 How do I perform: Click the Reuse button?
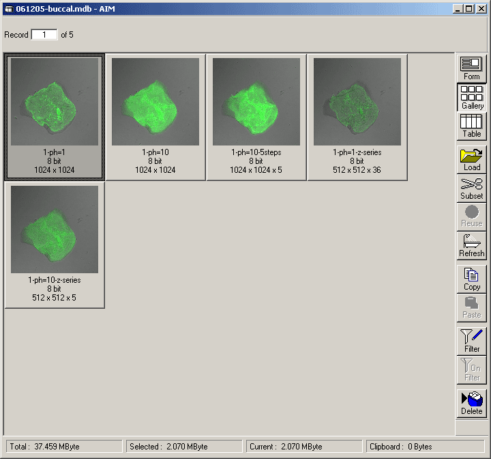(471, 217)
